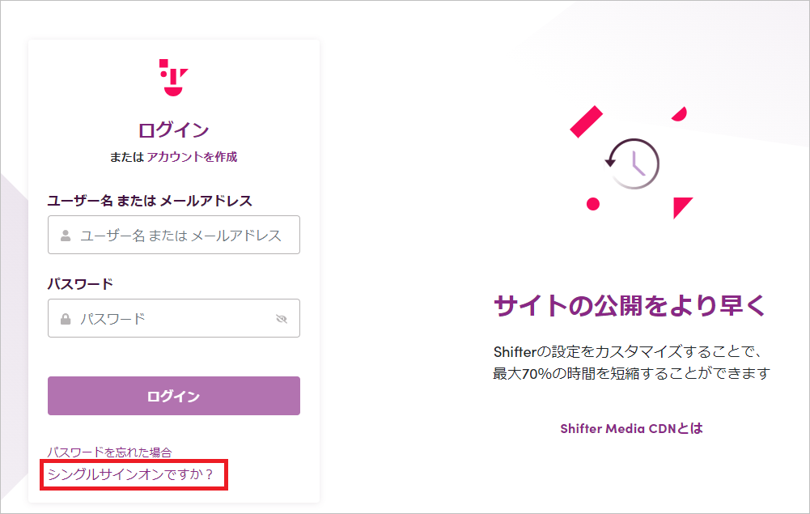Click the pink triangle shape beside the clock
The width and height of the screenshot is (810, 514).
[x=682, y=208]
